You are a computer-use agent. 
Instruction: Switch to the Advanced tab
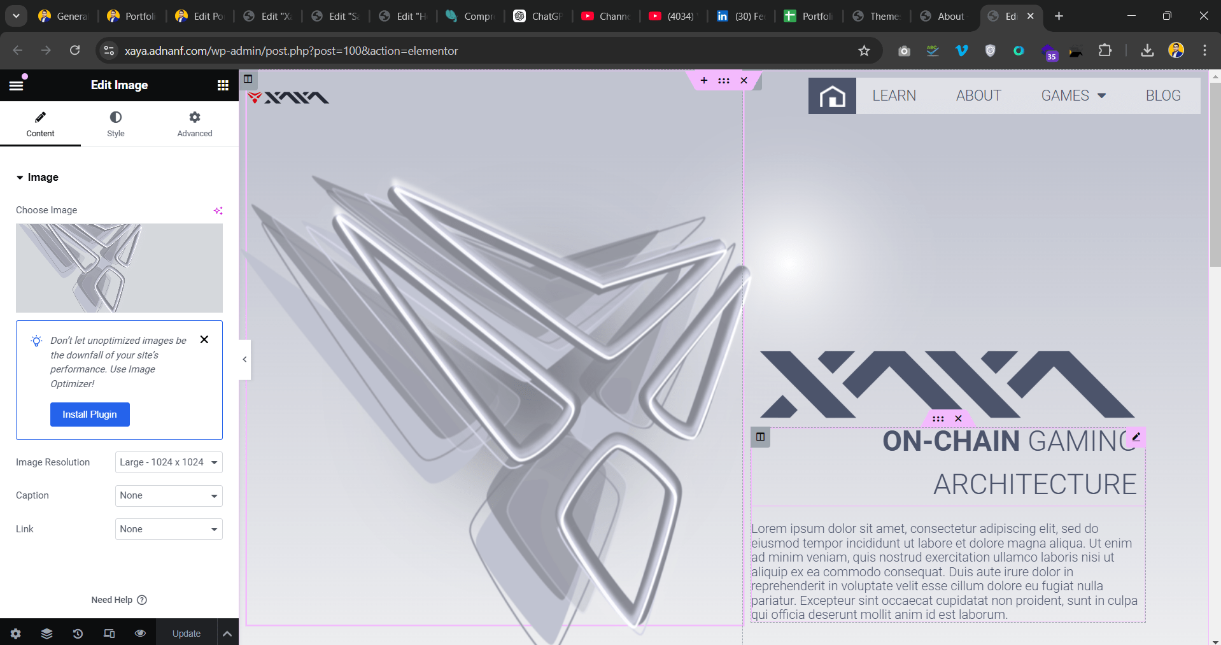(195, 124)
